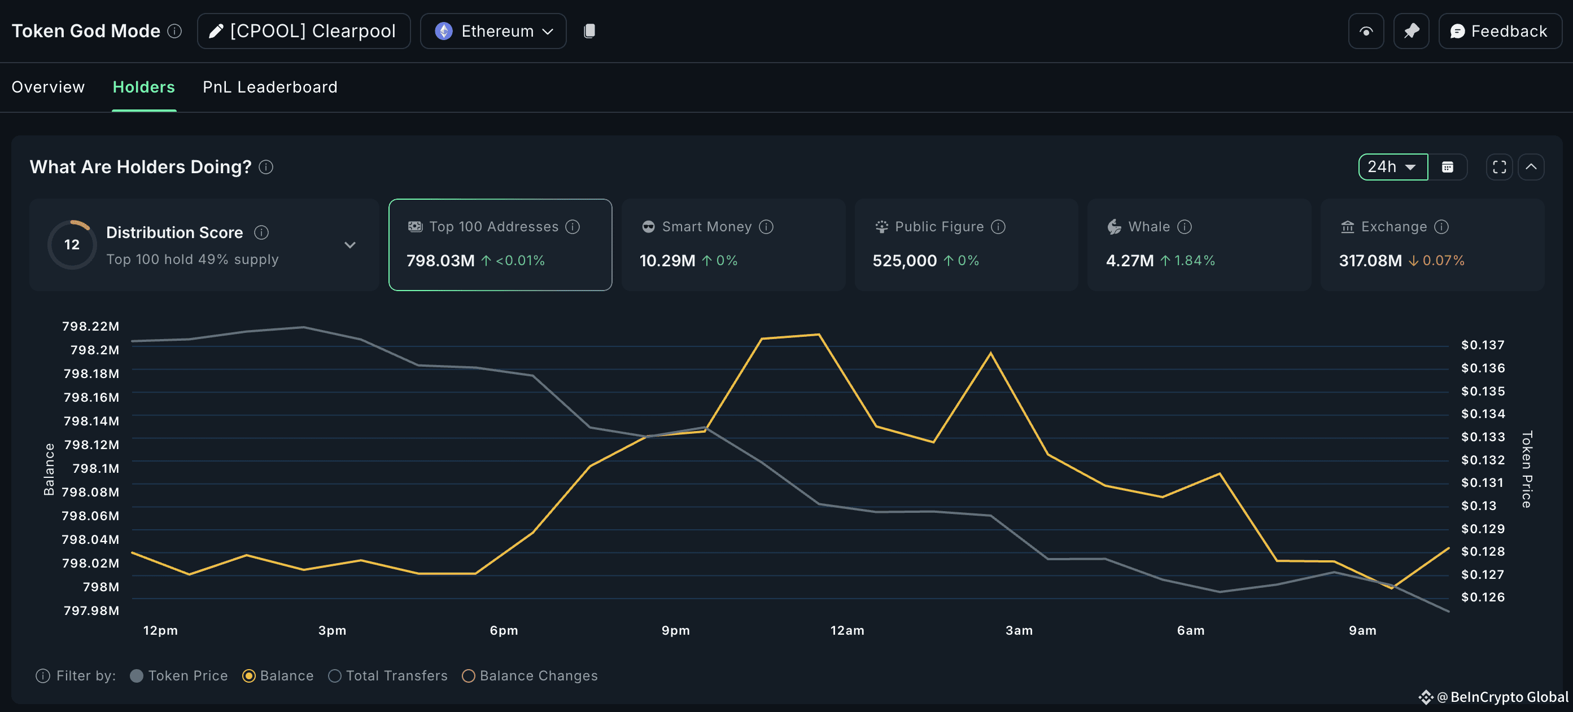Viewport: 1573px width, 712px height.
Task: Click info icon next to Distribution Score
Action: 261,232
